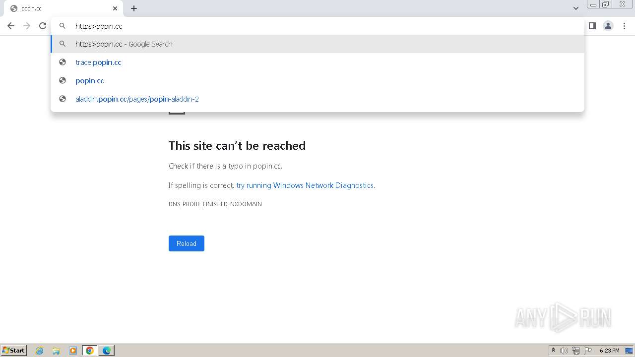Choose the trace.popin.cc suggestion
This screenshot has width=635, height=357.
[317, 62]
